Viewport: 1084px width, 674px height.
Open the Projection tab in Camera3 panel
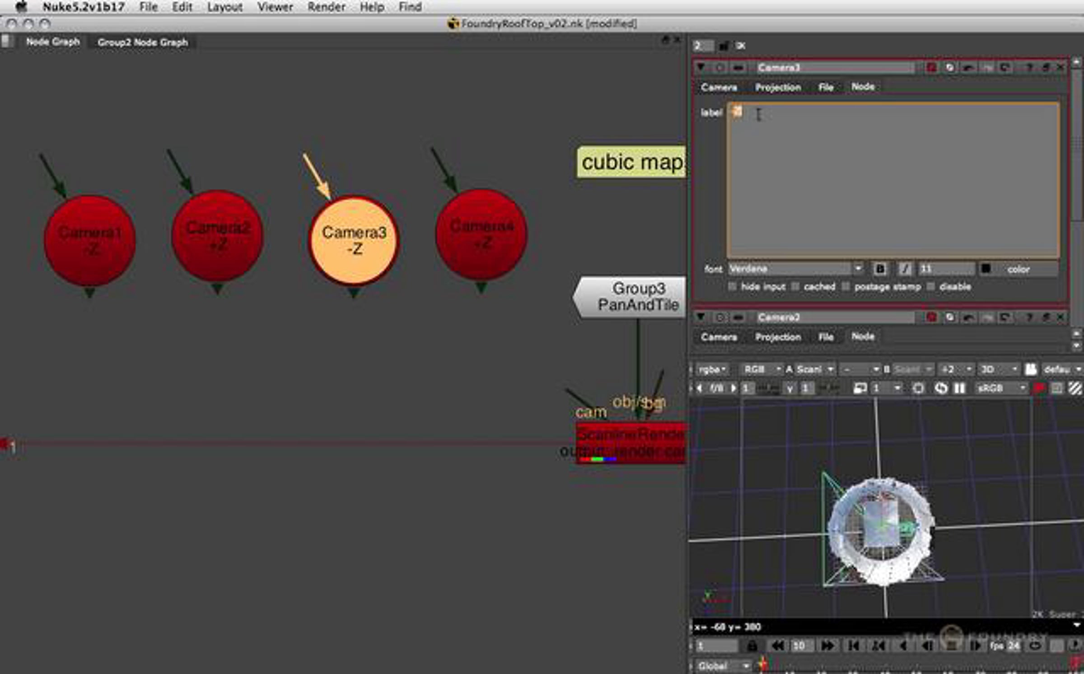coord(778,87)
